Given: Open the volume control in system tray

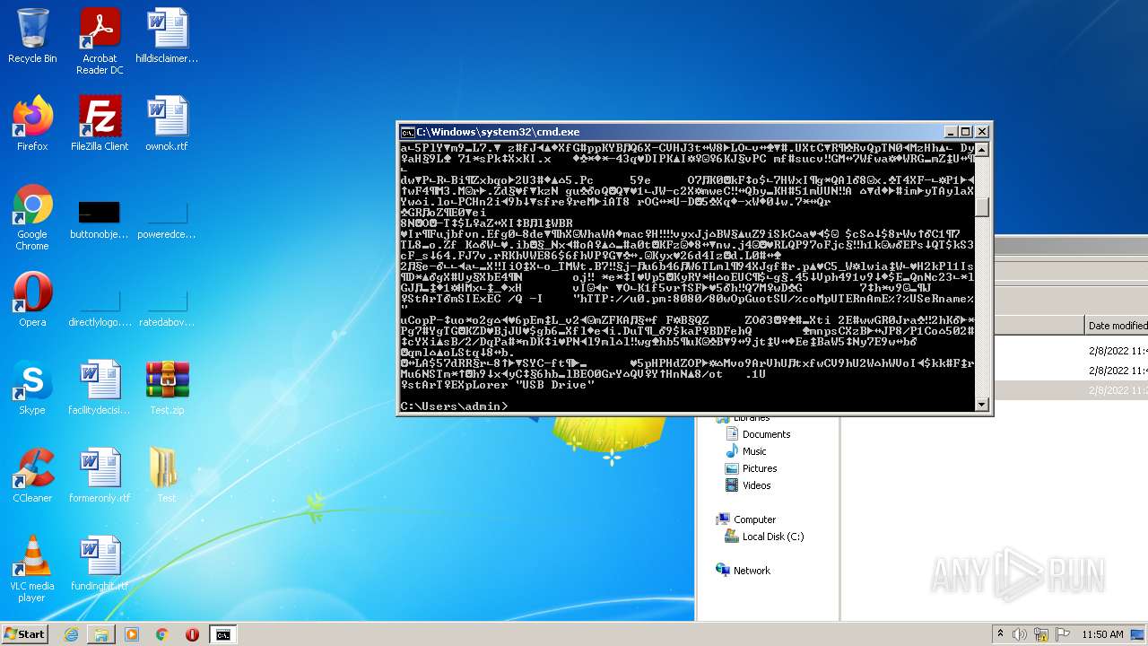Looking at the screenshot, I should (1020, 634).
